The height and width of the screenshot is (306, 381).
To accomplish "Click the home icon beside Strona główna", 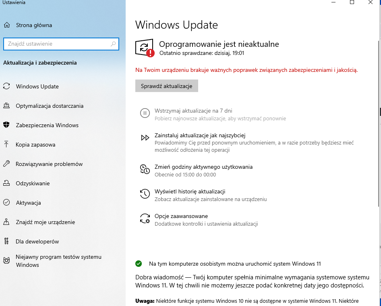I will [x=7, y=25].
